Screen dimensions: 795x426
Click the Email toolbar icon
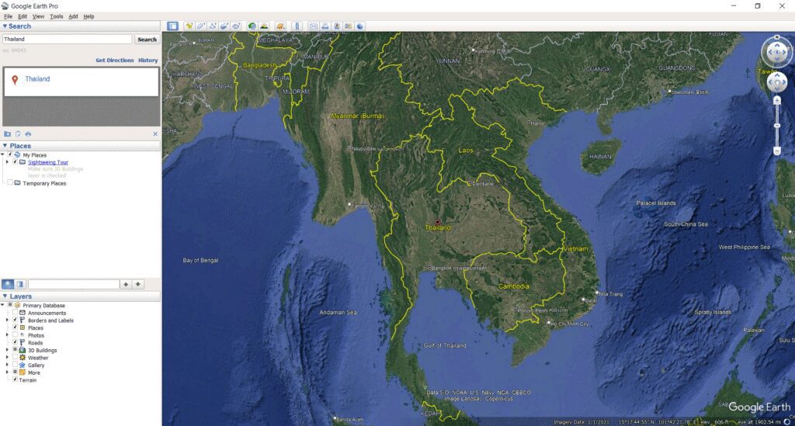[x=314, y=26]
